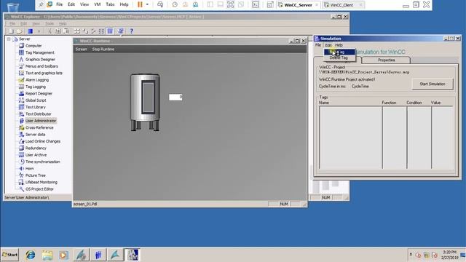Viewport: 466px width, 262px height.
Task: Select Text Library item
Action: point(36,107)
